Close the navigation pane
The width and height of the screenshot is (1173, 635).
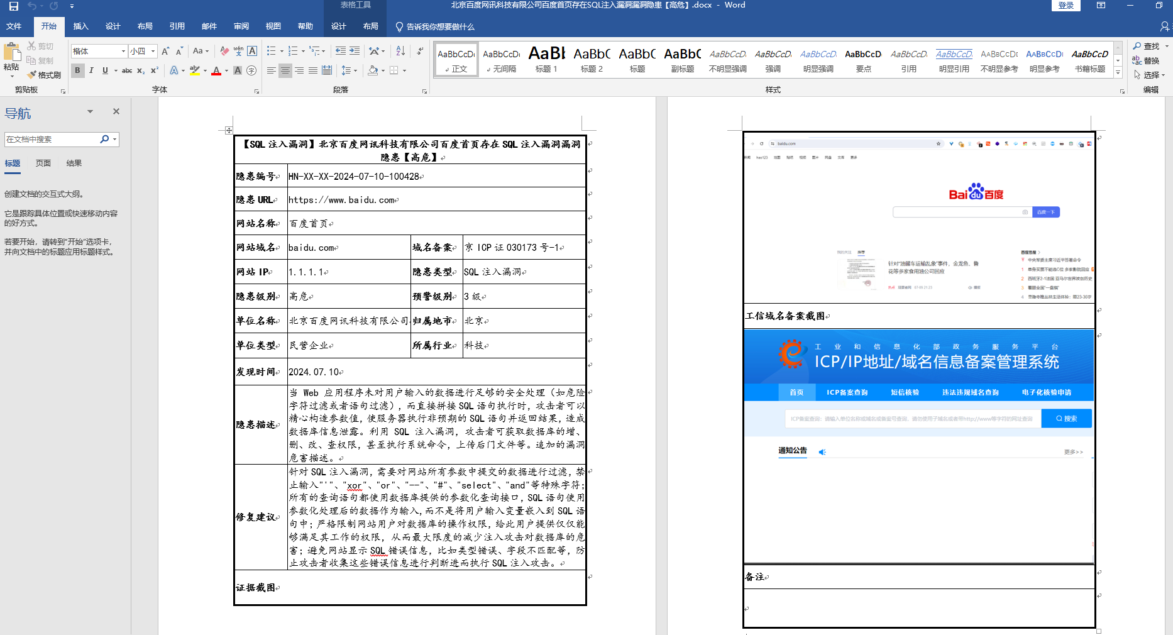click(116, 111)
